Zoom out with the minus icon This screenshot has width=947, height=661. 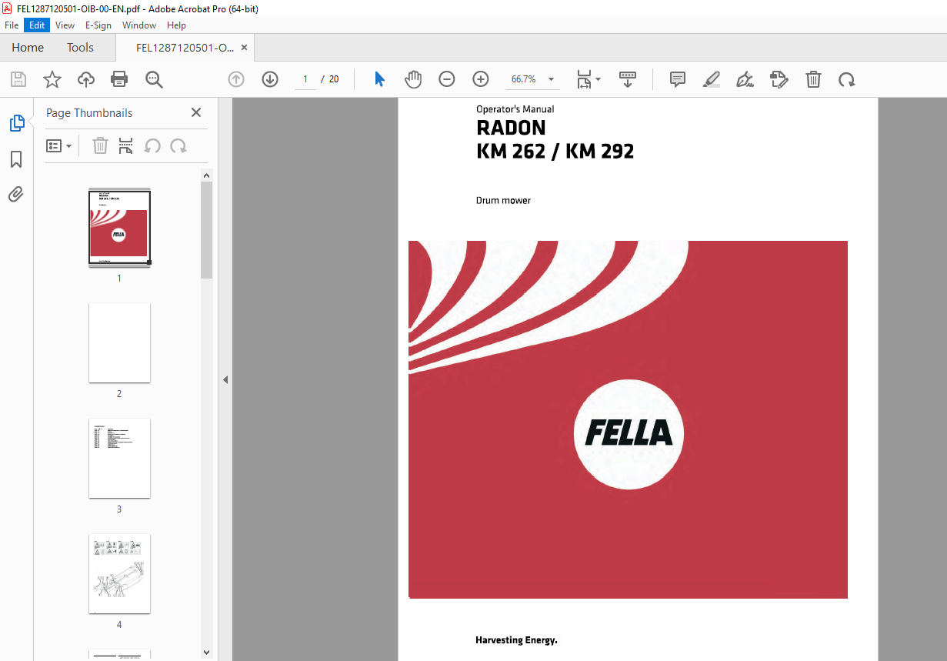[x=447, y=79]
